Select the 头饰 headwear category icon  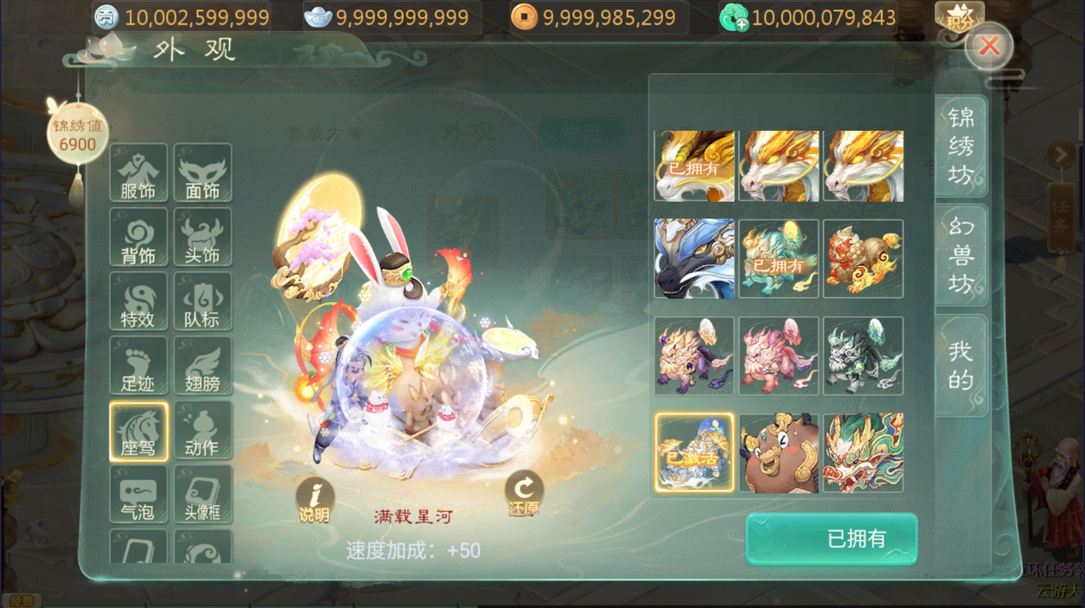202,237
